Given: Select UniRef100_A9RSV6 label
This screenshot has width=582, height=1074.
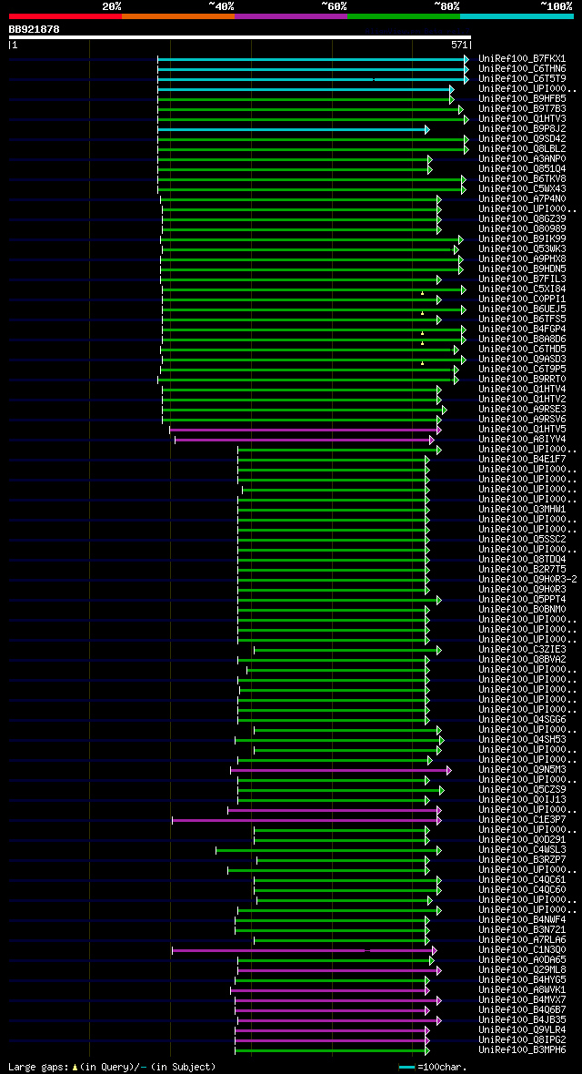Looking at the screenshot, I should (x=522, y=420).
